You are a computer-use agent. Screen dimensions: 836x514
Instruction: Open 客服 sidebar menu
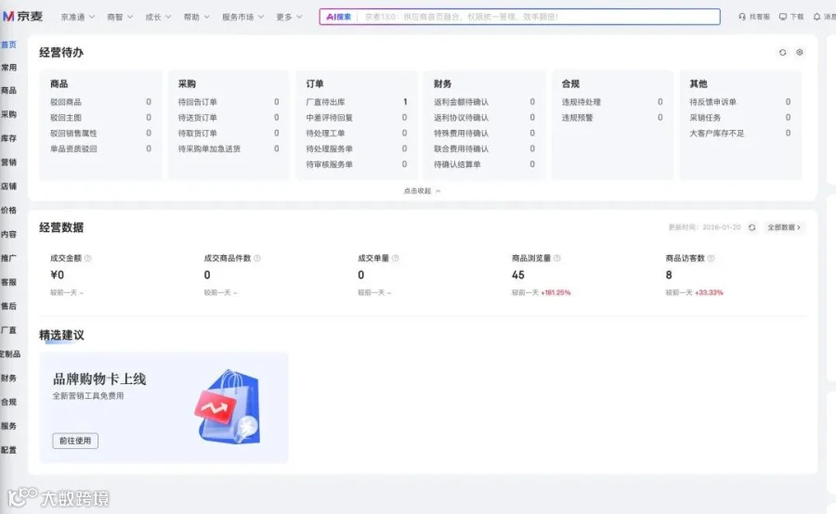point(8,282)
